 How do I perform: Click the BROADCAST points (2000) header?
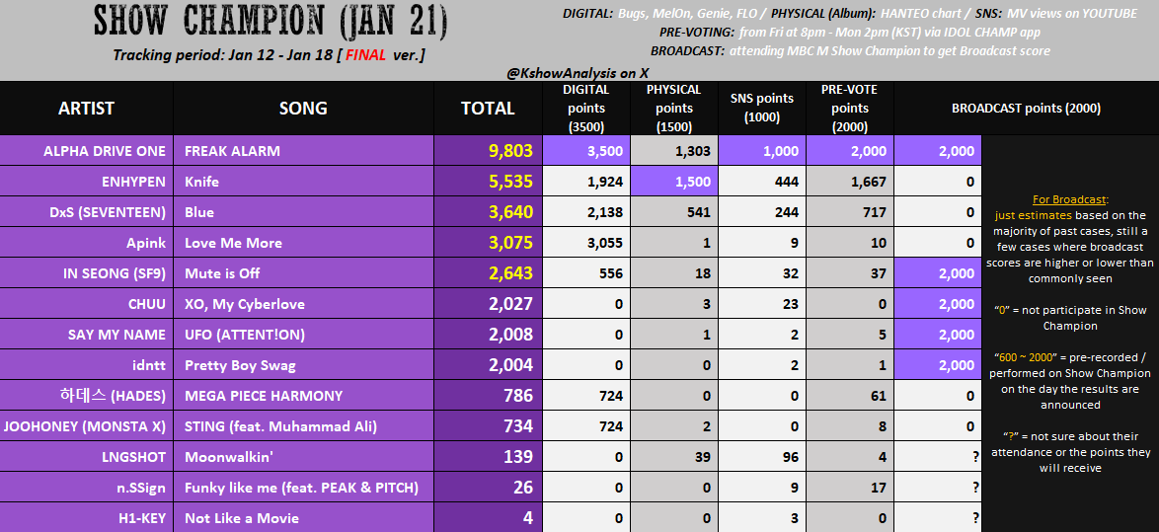click(1026, 108)
